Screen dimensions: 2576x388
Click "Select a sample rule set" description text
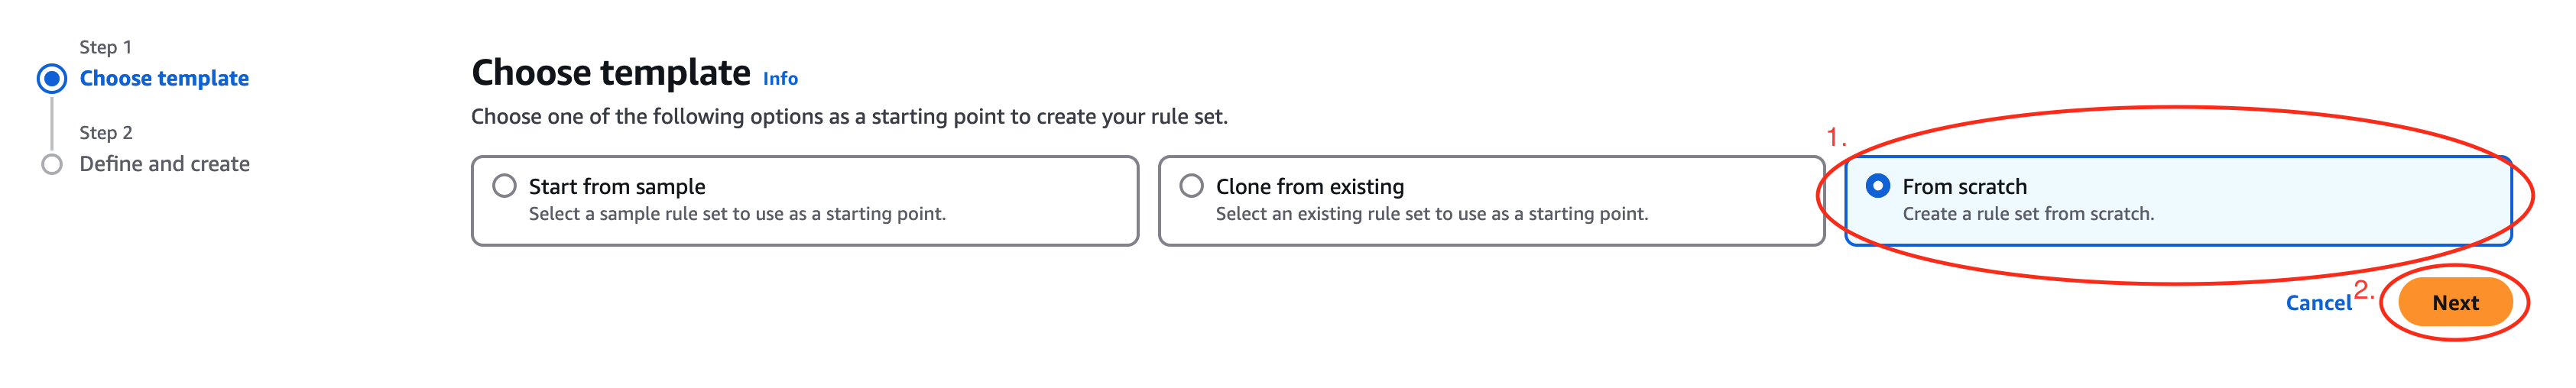click(x=737, y=214)
